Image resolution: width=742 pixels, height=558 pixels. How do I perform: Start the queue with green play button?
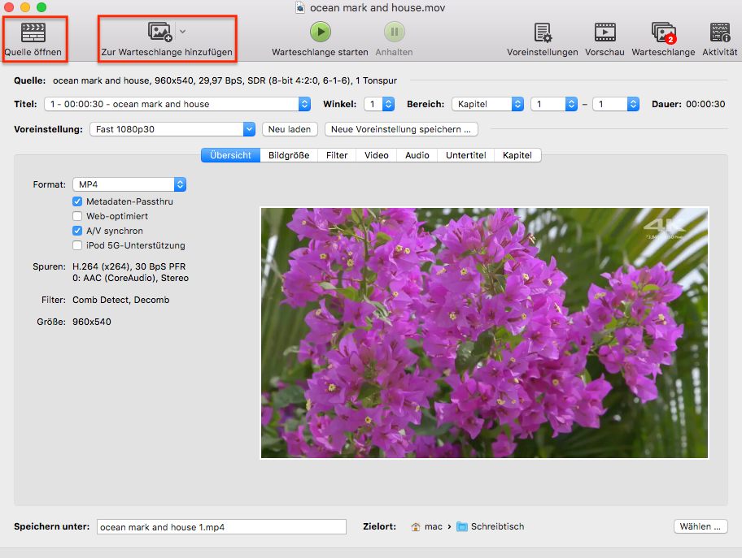point(320,32)
